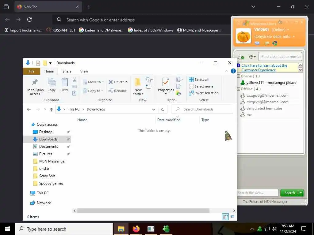Select Documents in navigation pane
This screenshot has height=235, width=314.
coord(48,147)
